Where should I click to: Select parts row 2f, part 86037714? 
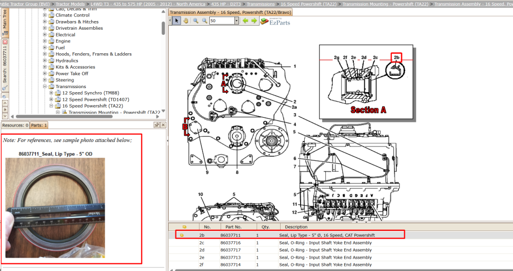pyautogui.click(x=341, y=265)
